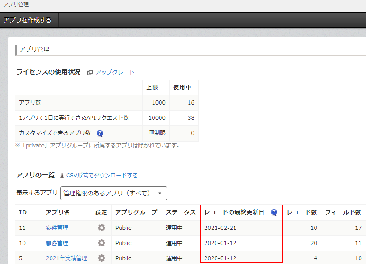Click ID cell 5
The height and width of the screenshot is (264, 366).
[x=21, y=258]
